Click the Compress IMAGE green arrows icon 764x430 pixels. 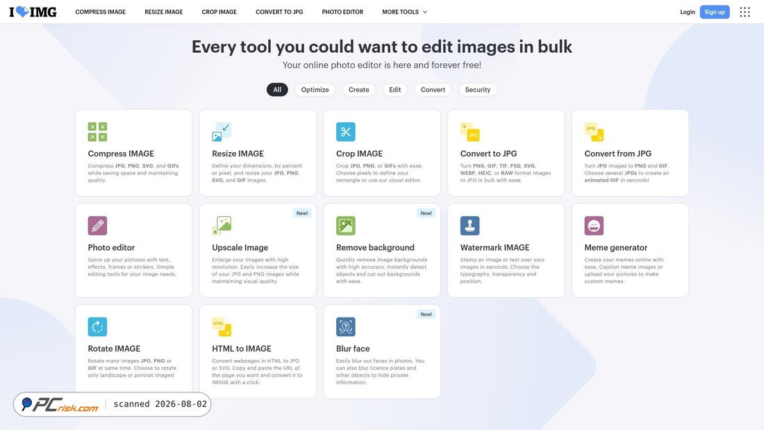[x=97, y=131]
